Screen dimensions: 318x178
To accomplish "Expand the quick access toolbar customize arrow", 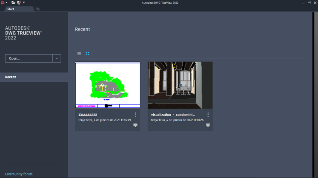I will pyautogui.click(x=24, y=3).
